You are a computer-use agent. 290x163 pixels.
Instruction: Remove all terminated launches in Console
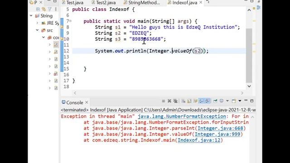click(x=175, y=101)
